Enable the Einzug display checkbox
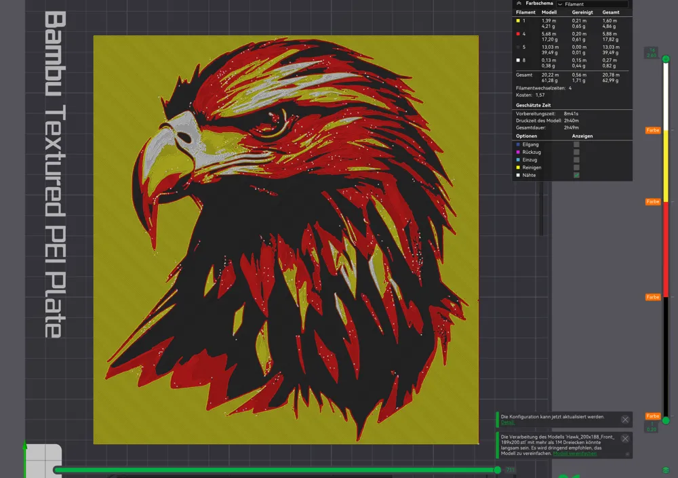678x478 pixels. (x=576, y=159)
